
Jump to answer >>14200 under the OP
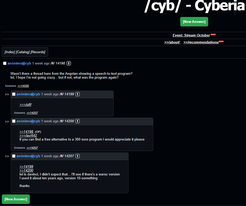pyautogui.click(x=23, y=86)
